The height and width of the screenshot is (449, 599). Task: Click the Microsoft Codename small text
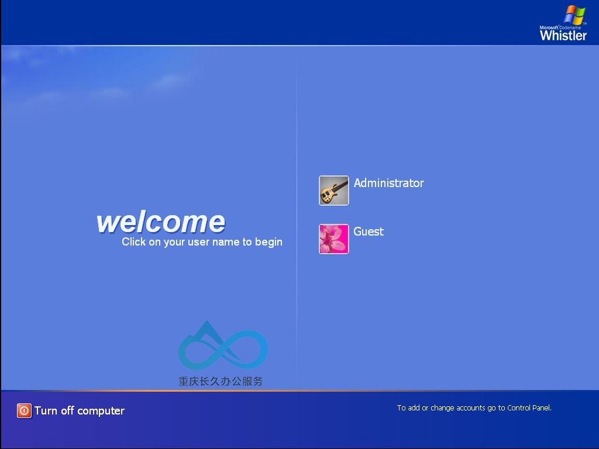(x=560, y=27)
